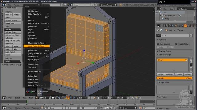Open the Delete dropdown under Remove
The height and width of the screenshot is (110, 197).
coord(13,61)
